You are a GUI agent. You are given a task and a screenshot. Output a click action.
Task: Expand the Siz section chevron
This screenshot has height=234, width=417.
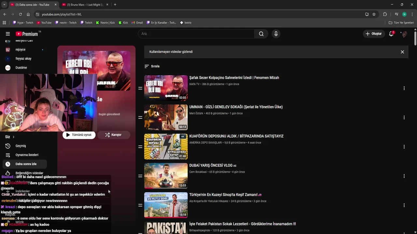pos(13,137)
